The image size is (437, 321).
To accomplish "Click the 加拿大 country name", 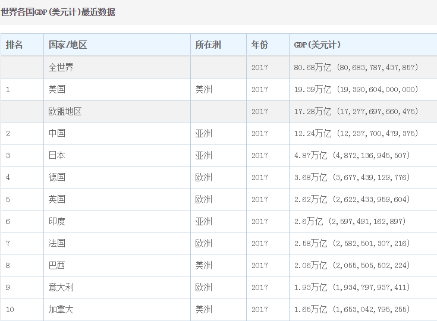I will 61,309.
